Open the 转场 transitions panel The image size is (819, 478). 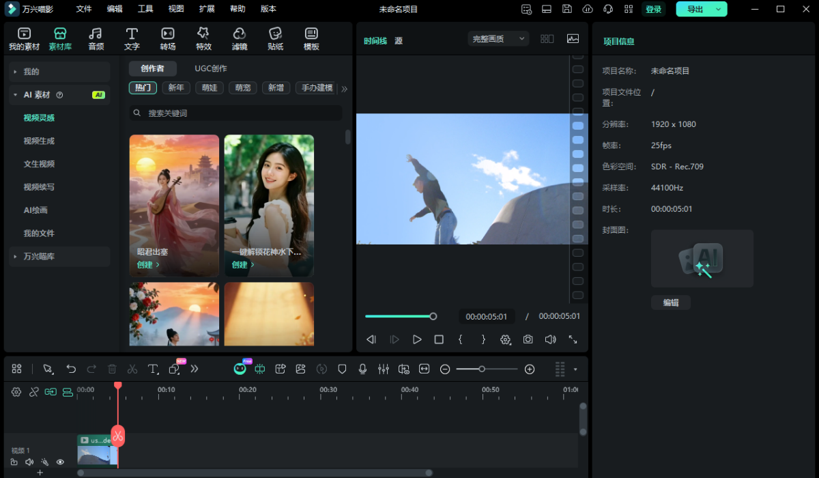[168, 39]
